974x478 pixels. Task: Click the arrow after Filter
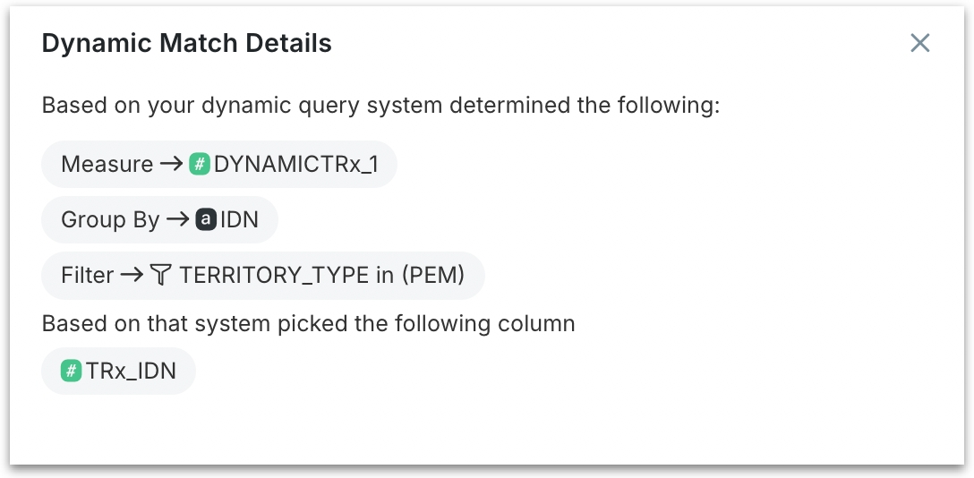click(132, 275)
